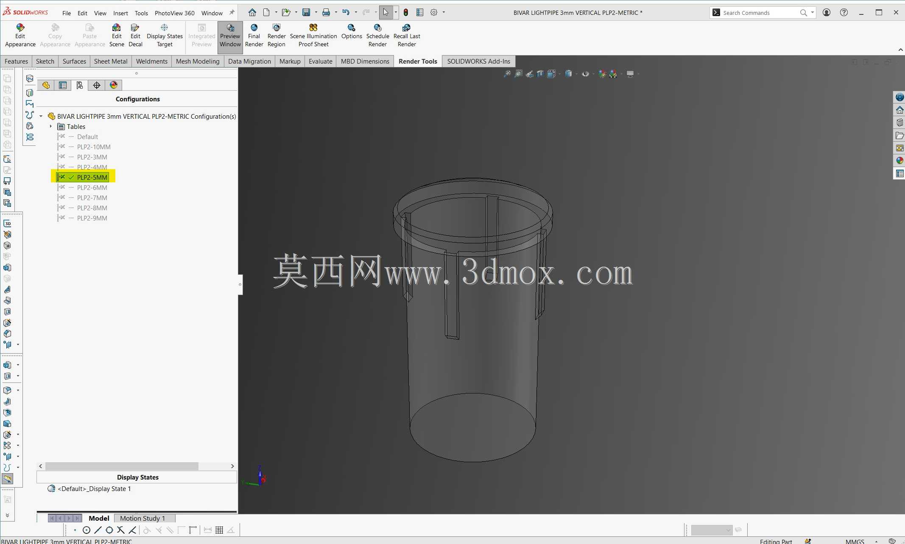Click Apply Scene icon in viewport toolbar

point(613,74)
